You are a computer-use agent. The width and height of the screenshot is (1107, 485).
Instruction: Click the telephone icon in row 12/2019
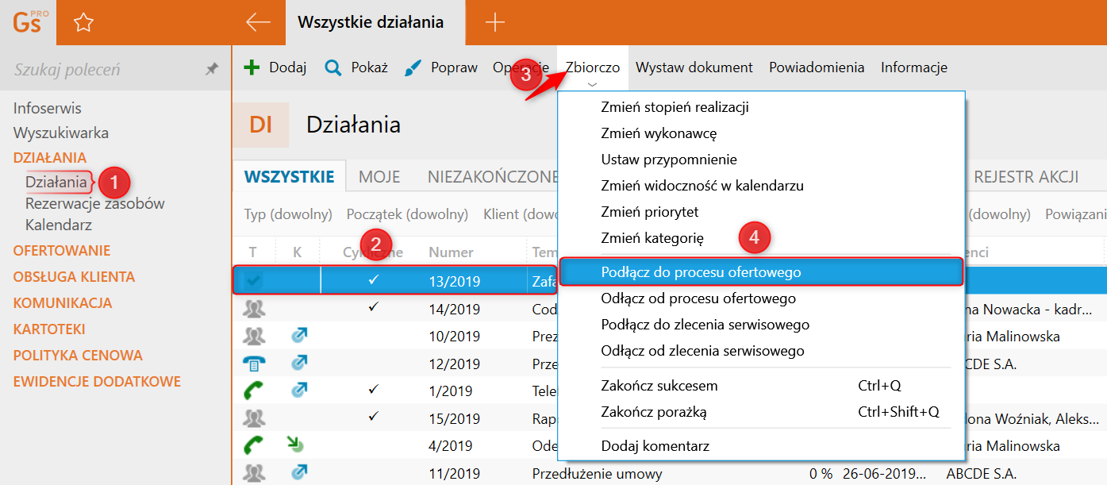[x=254, y=364]
